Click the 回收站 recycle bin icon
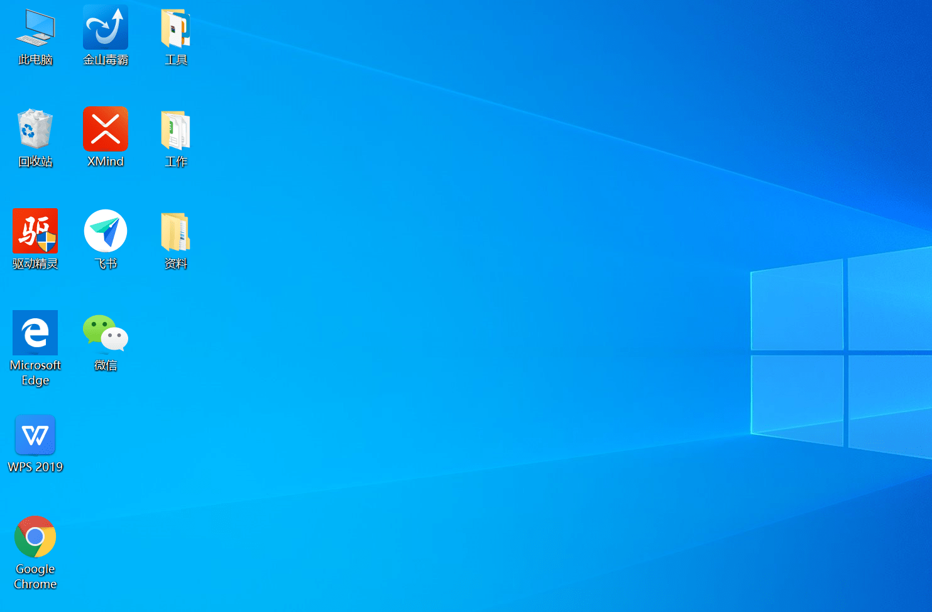 (x=35, y=129)
